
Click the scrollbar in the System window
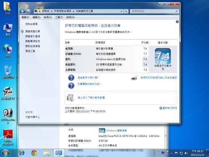click(x=166, y=136)
